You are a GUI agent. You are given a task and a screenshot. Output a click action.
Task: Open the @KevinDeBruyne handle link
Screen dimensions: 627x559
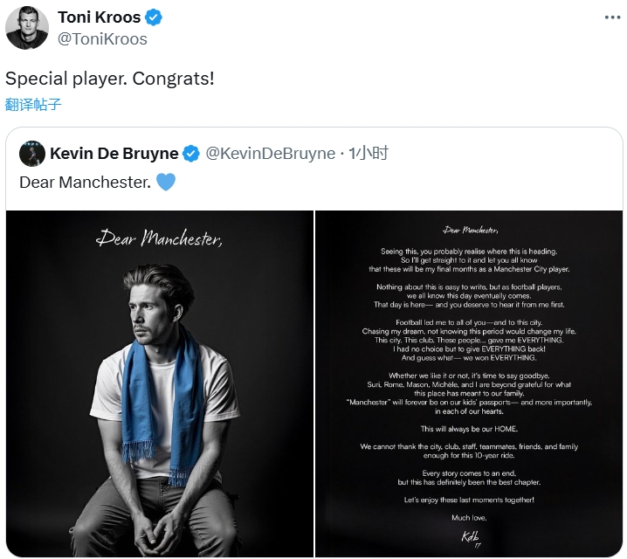click(x=270, y=154)
